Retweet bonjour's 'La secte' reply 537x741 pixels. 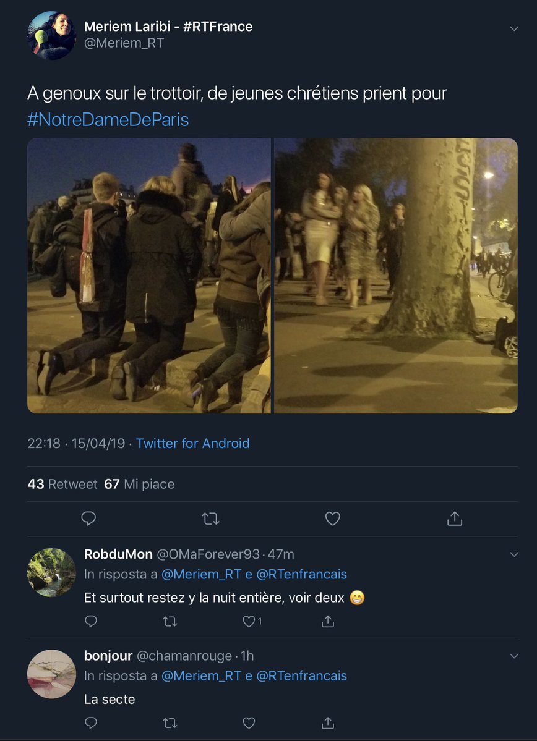click(170, 722)
